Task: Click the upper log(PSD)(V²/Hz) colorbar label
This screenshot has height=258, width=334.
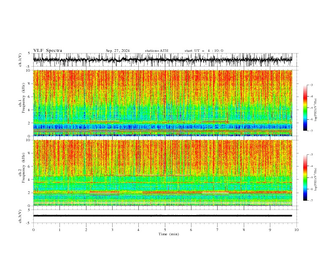Action: (315, 110)
